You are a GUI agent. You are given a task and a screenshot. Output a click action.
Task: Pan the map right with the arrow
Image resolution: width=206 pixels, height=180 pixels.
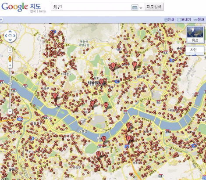pos(14,36)
